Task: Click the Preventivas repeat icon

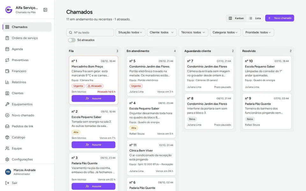Action: [7, 60]
